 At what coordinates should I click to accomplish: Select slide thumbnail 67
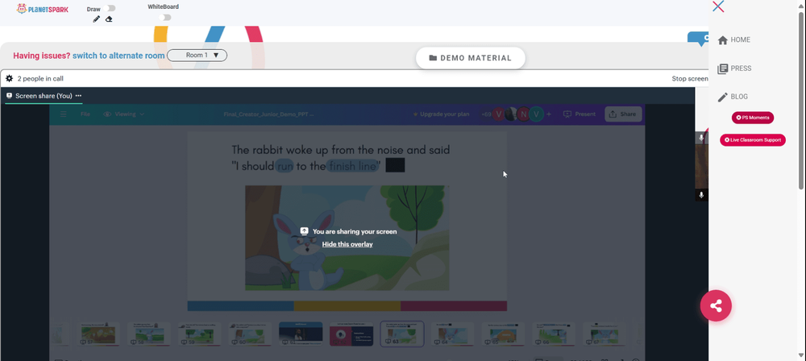(604, 334)
